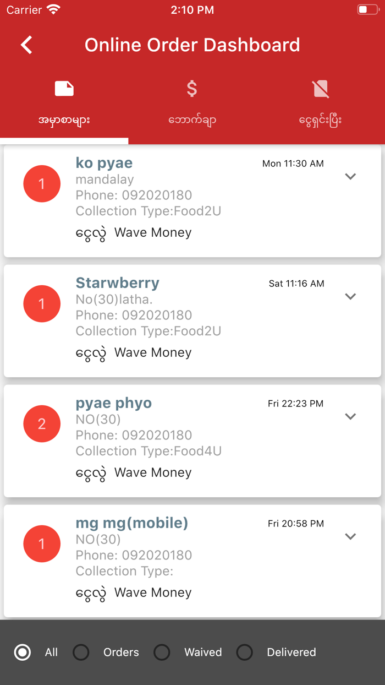The height and width of the screenshot is (685, 385).
Task: Open the rightmost payment cleared tab
Action: [321, 102]
